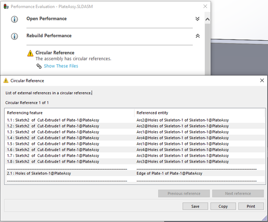268x222 pixels.
Task: Click the chain link icon beside Show These Files
Action: [x=39, y=66]
